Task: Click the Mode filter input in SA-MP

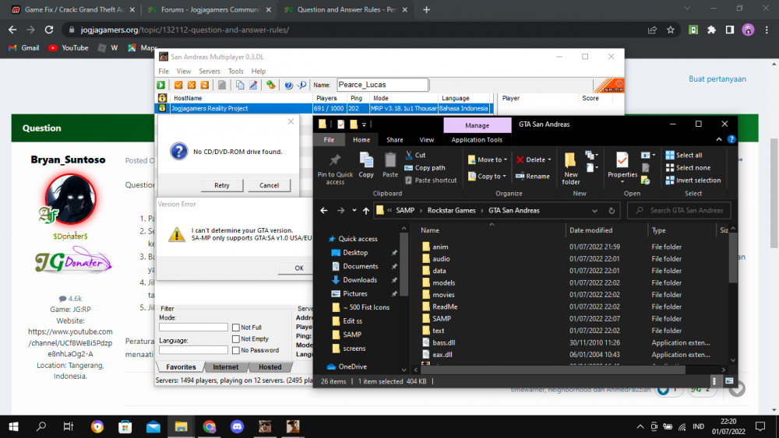Action: pyautogui.click(x=193, y=328)
